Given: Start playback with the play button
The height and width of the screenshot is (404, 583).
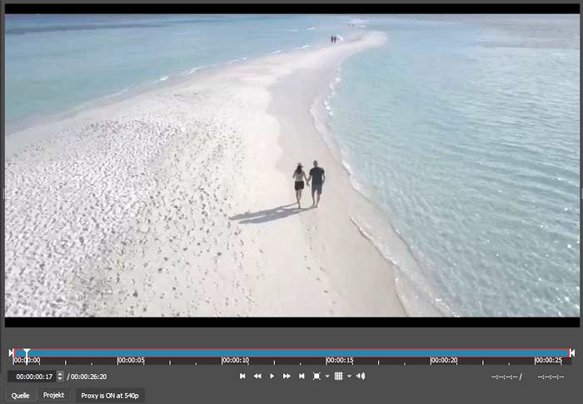Looking at the screenshot, I should (272, 377).
